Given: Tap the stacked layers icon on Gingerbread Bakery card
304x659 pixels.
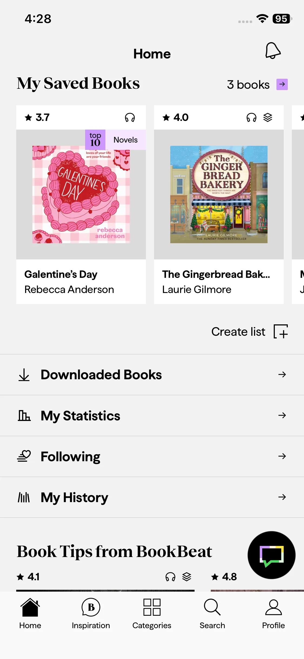Looking at the screenshot, I should tap(268, 118).
